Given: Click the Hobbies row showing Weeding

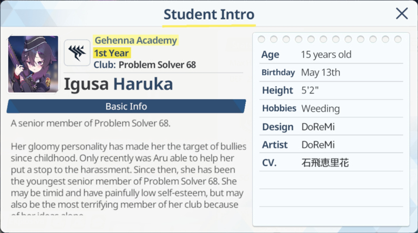Looking at the screenshot, I should 331,109.
